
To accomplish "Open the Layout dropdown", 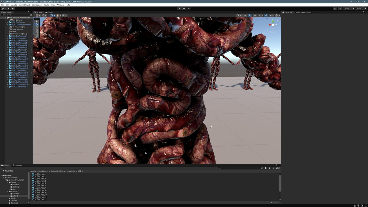I will point(360,9).
